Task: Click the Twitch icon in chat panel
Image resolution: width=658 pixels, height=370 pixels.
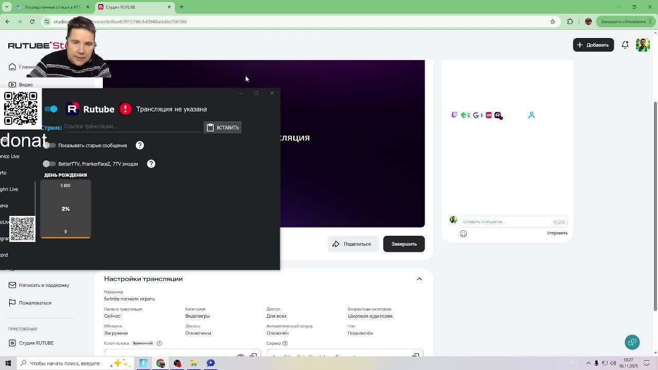Action: (x=454, y=115)
